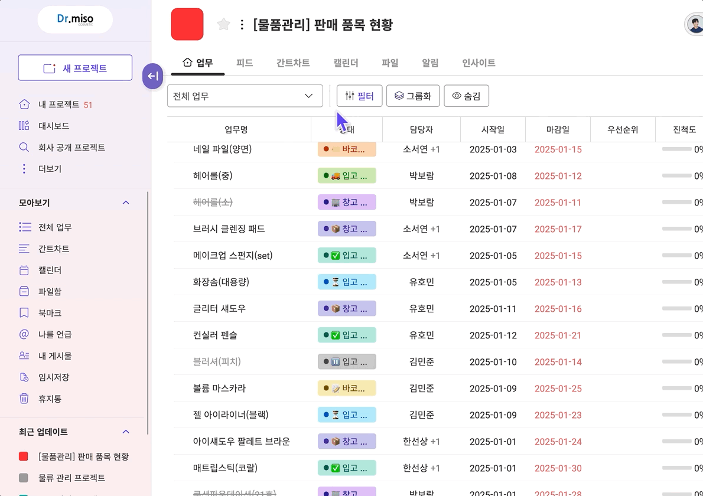Open the 필터 filter button
The width and height of the screenshot is (703, 496).
pos(359,96)
